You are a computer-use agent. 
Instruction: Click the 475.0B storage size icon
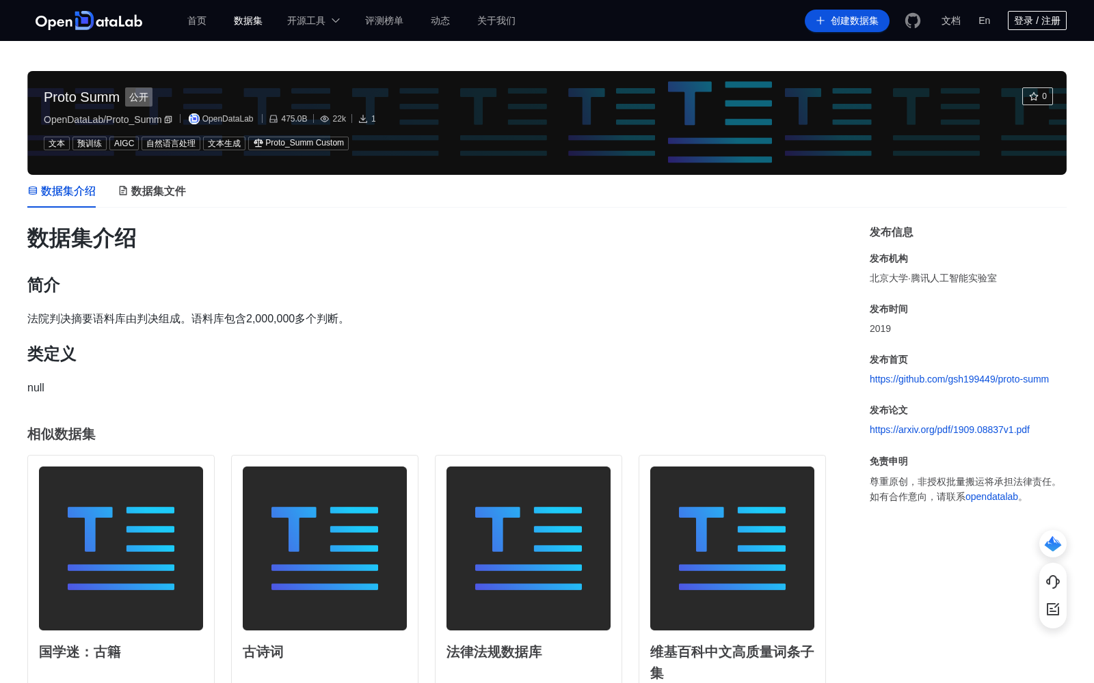tap(273, 119)
